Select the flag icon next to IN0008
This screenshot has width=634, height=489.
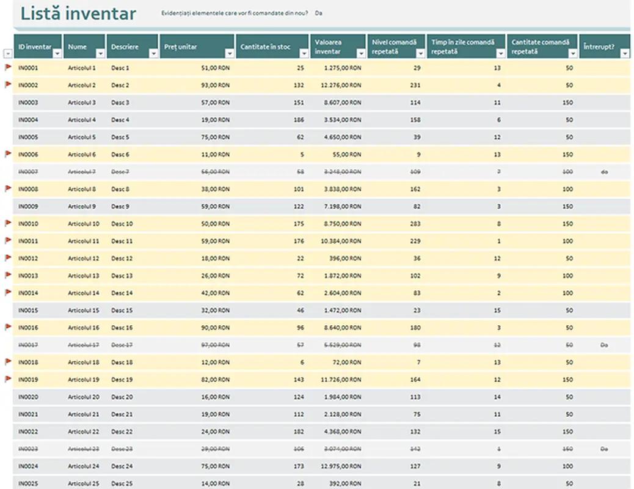tap(9, 189)
